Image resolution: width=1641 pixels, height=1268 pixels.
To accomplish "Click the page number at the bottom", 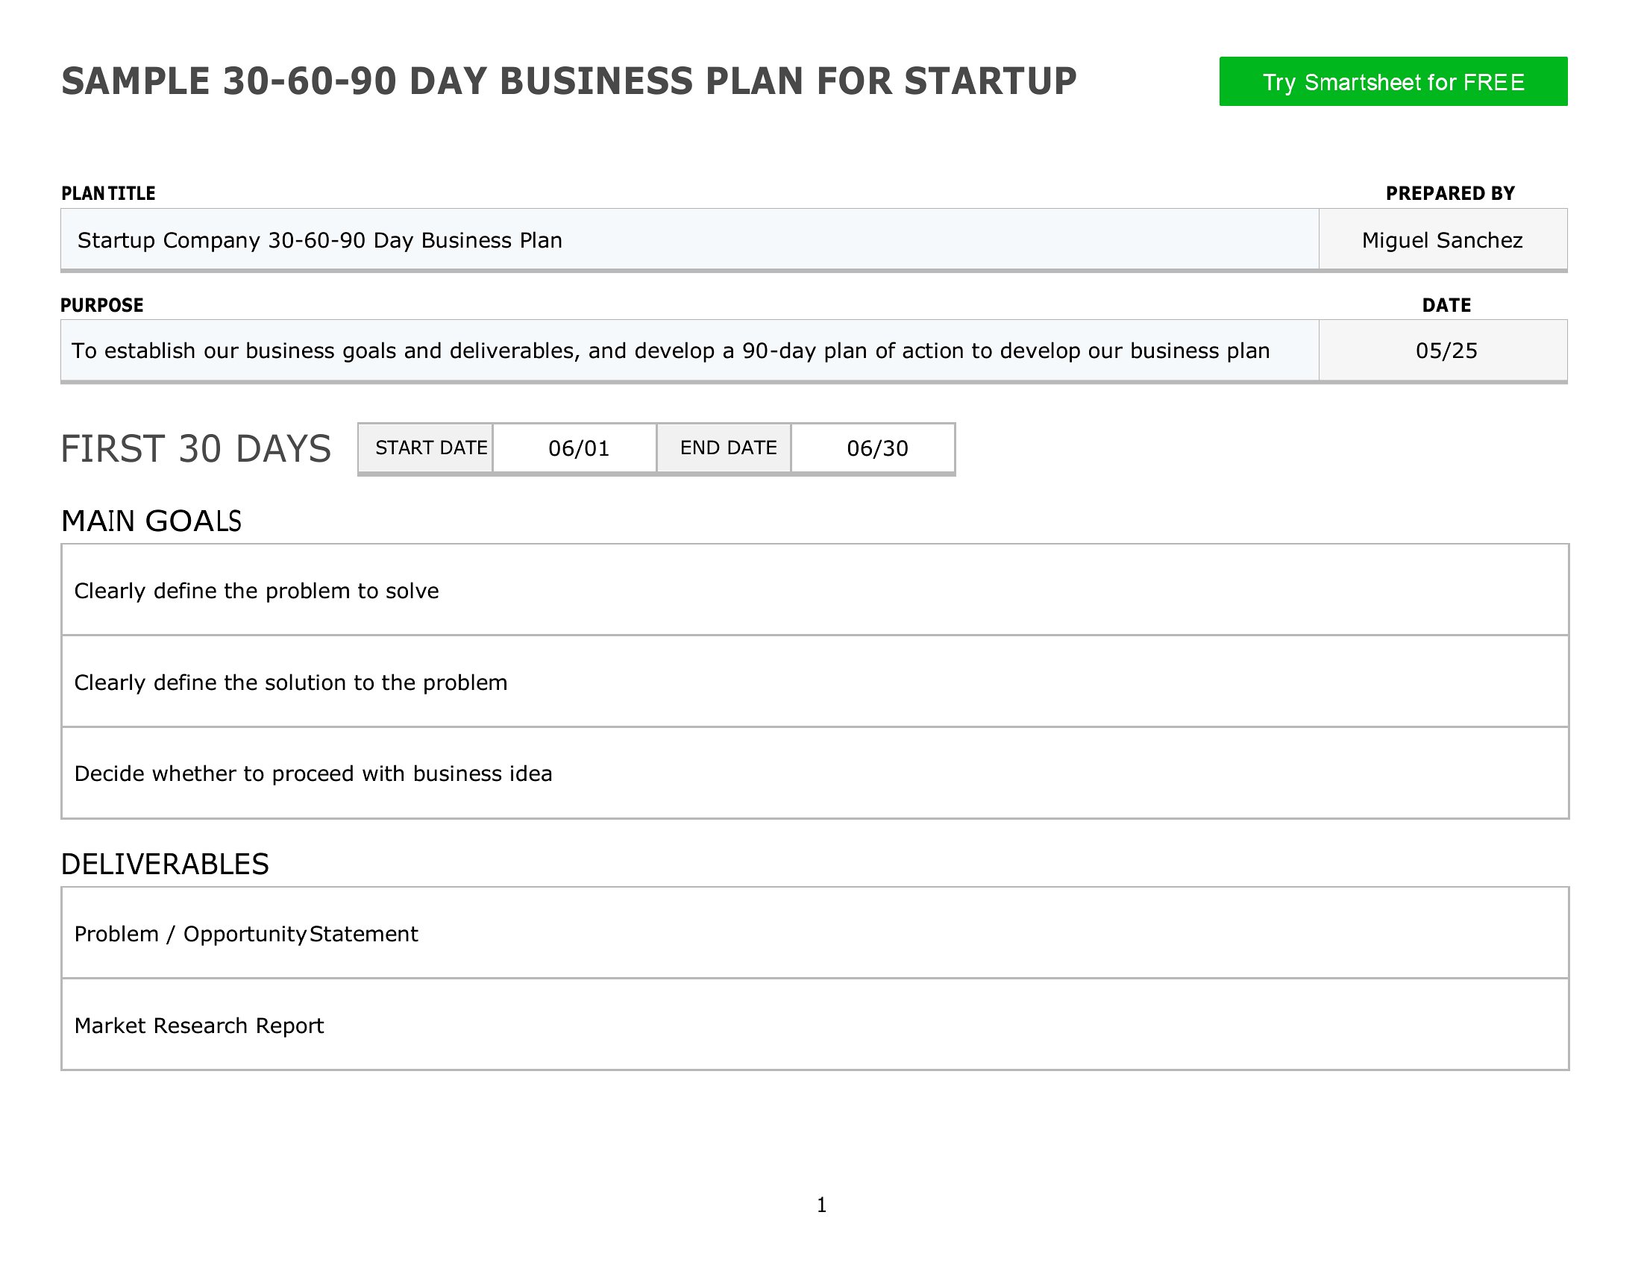I will (x=821, y=1205).
